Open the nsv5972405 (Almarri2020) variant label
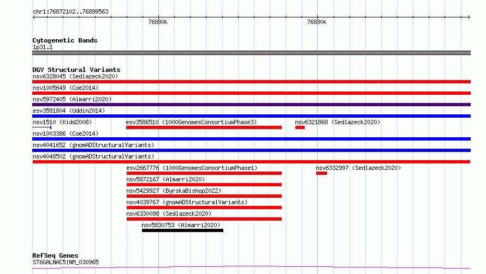Screen dimensions: 486x274 pyautogui.click(x=72, y=99)
